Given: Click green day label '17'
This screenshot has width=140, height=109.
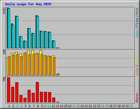Looking at the screenshot, I should pyautogui.click(x=74, y=106).
